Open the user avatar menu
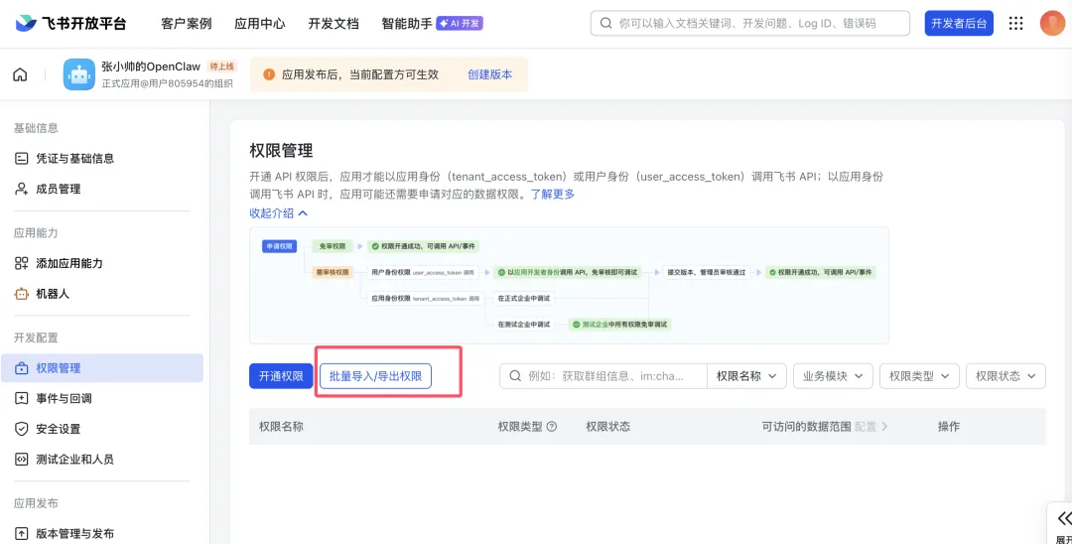Viewport: 1072px width, 544px height. [x=1052, y=23]
